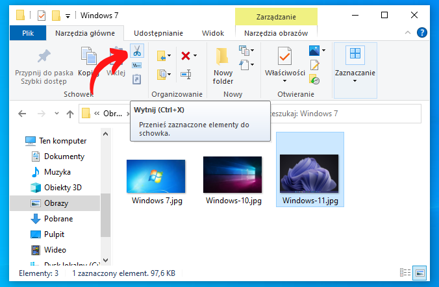Open recent locations dropdown arrow
439x287 pixels.
tap(57, 114)
